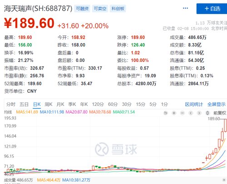Open the 前复权 adjustment dropdown
This screenshot has height=184, width=227.
(220, 113)
